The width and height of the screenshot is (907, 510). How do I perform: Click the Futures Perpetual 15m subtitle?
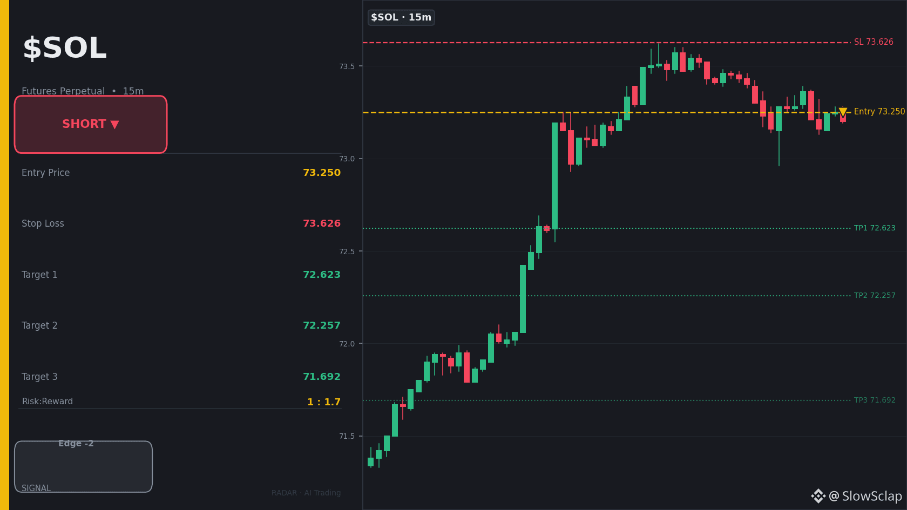point(83,91)
